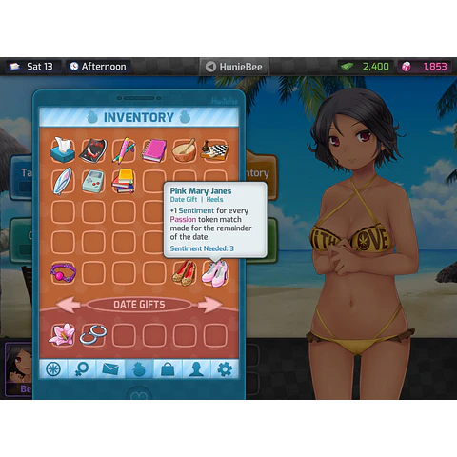
Task: Click the pink Hunie 1,853 counter
Action: [425, 67]
